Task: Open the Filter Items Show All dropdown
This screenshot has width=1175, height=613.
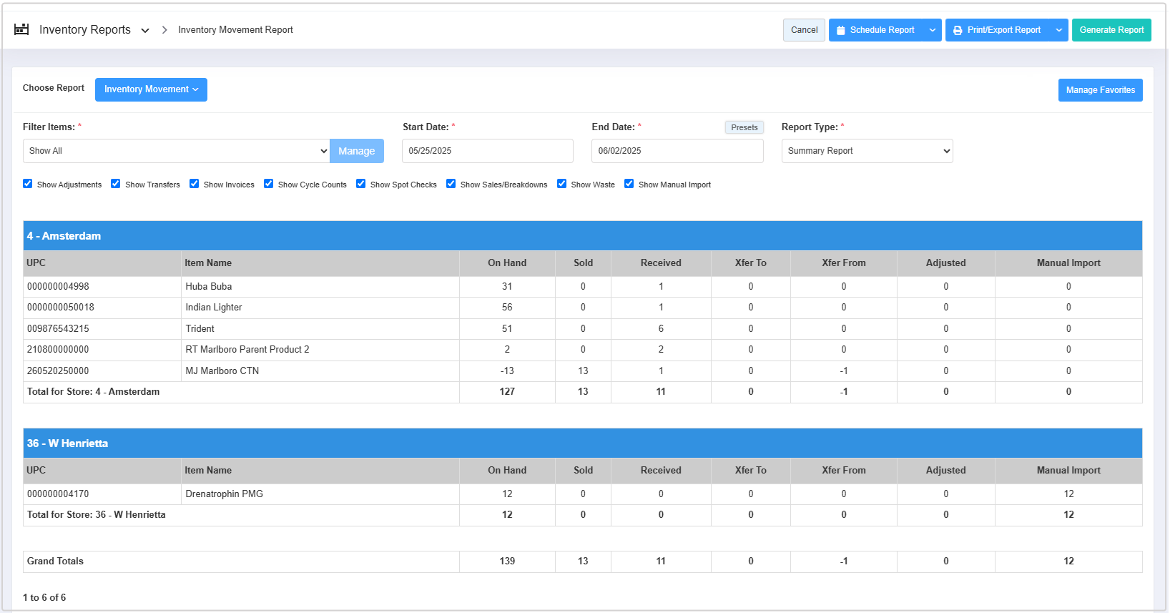Action: click(x=176, y=151)
